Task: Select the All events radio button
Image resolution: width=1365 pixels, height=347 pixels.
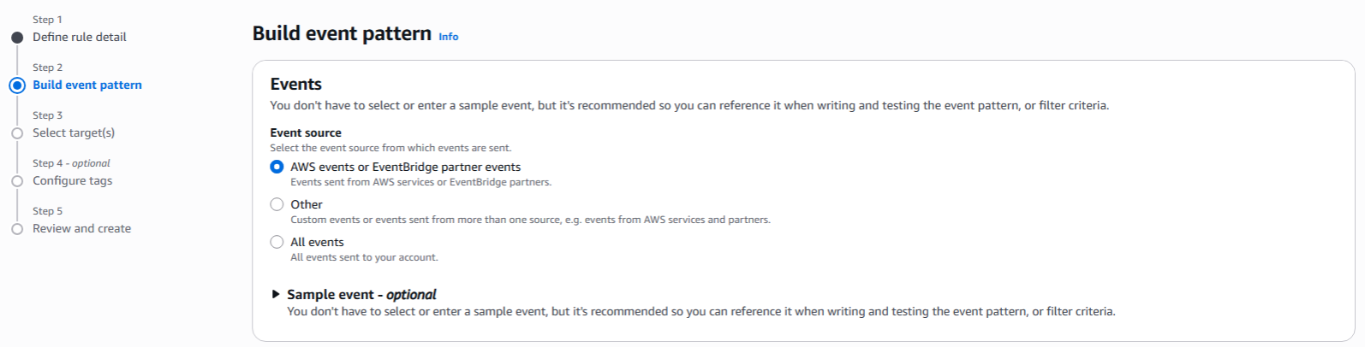Action: [x=277, y=242]
